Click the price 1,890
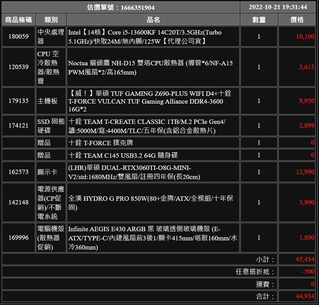Screen dimensions: 319x305 [307, 238]
